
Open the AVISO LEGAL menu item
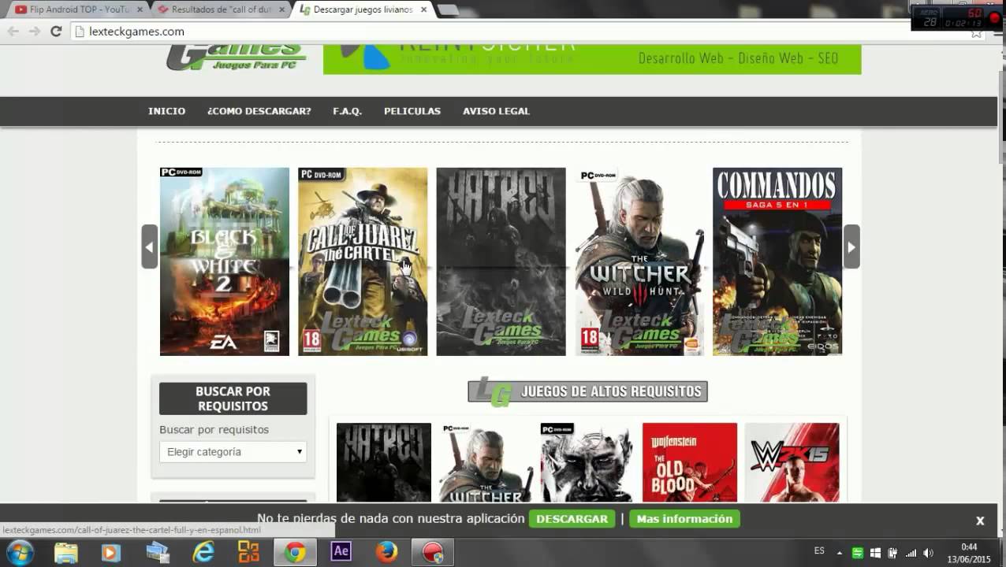click(x=497, y=111)
